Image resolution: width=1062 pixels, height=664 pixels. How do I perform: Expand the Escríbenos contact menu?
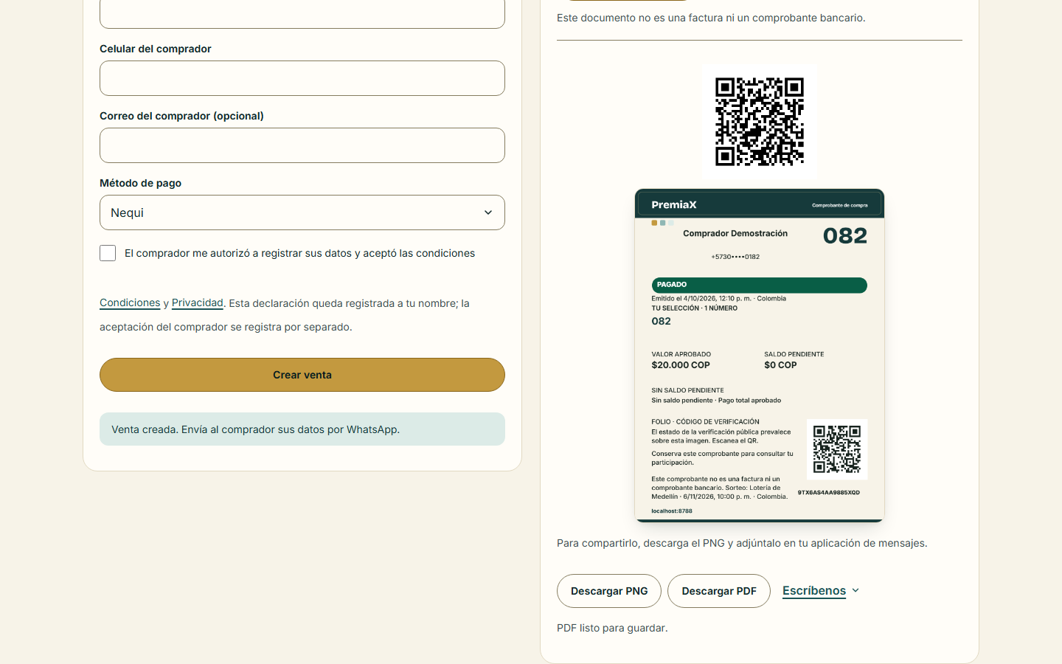coord(821,590)
